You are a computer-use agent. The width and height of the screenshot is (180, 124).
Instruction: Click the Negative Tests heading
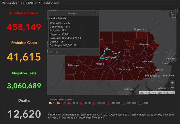[24, 73]
